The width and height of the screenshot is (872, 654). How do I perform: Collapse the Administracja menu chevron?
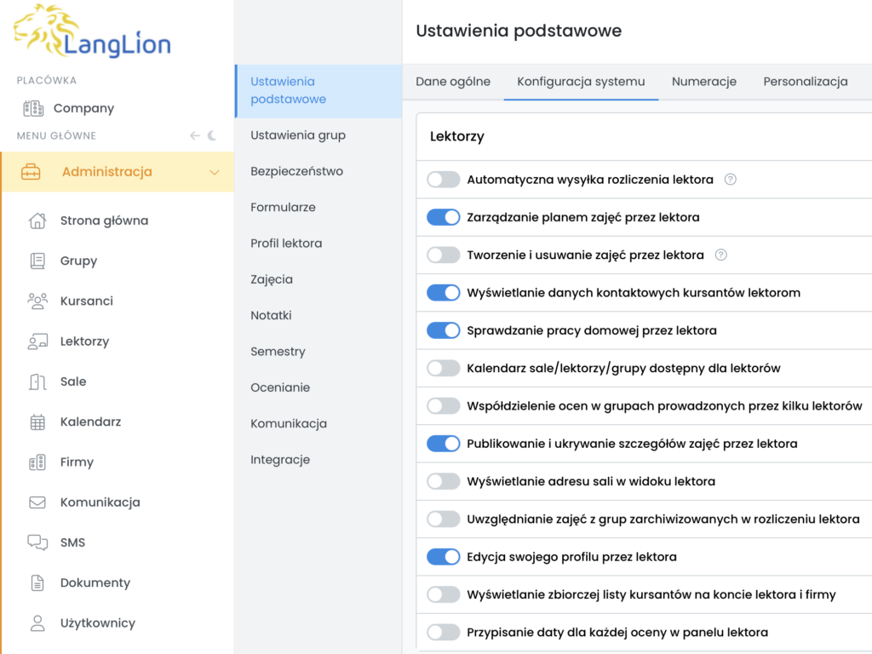214,172
